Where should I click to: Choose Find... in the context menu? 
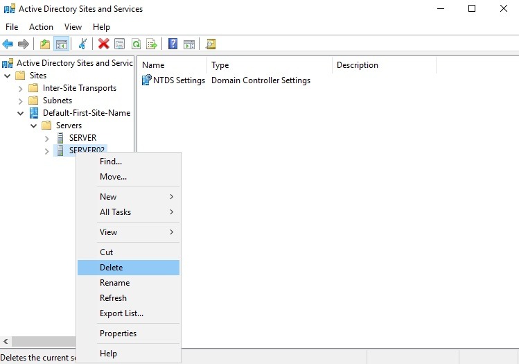click(x=128, y=162)
